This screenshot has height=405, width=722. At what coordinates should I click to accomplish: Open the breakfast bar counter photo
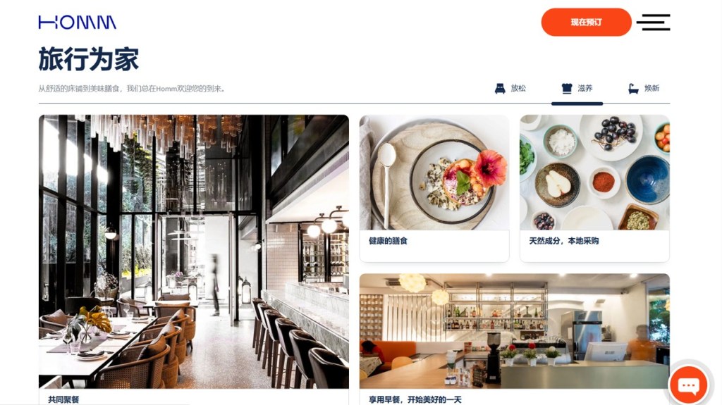(514, 331)
